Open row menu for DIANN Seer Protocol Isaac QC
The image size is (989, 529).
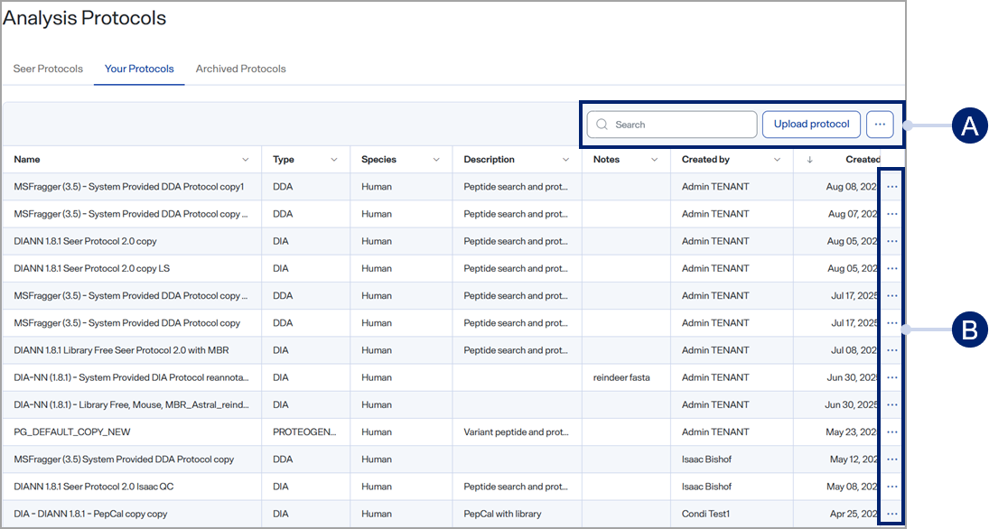pyautogui.click(x=891, y=487)
